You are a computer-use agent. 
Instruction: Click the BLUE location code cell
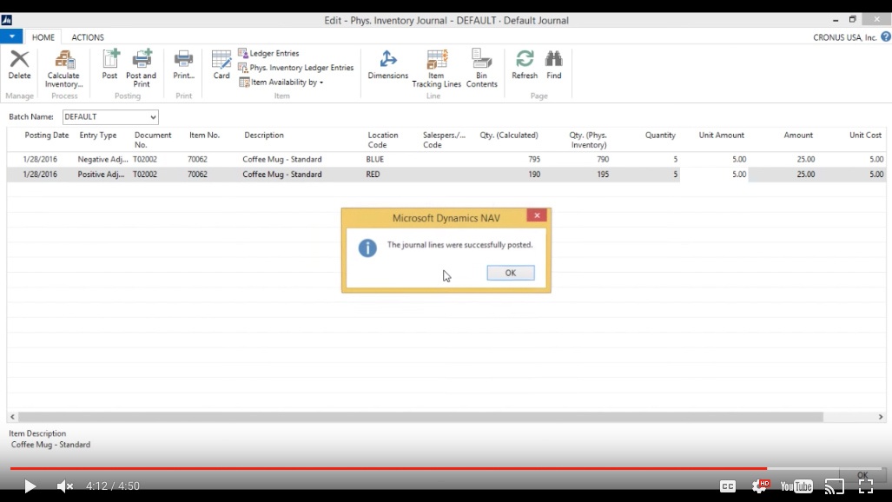375,159
